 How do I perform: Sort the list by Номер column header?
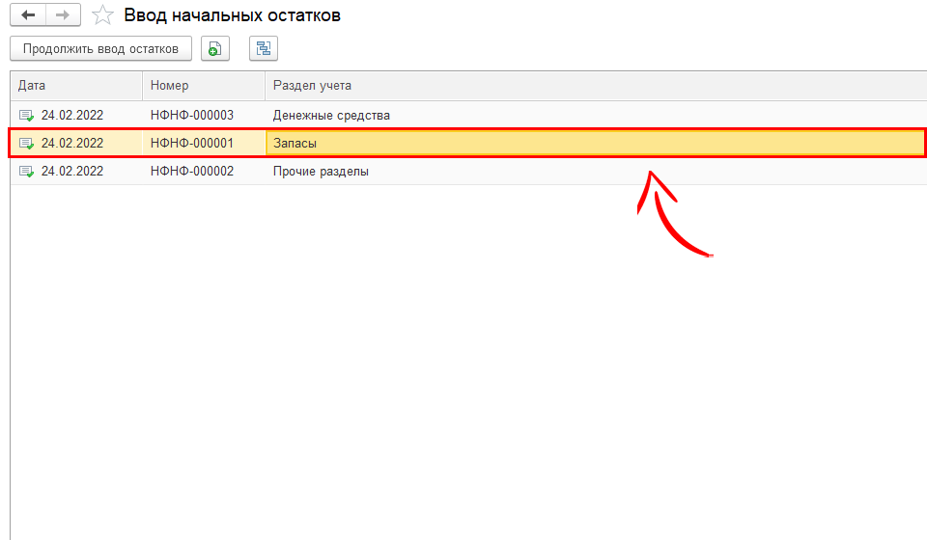tap(203, 86)
